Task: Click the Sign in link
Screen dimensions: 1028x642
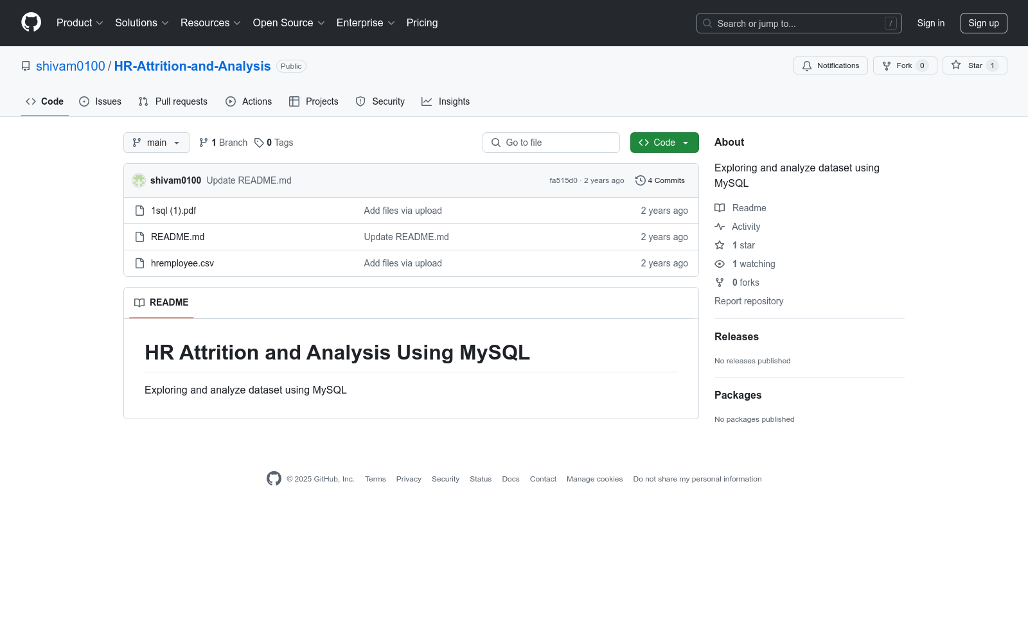Action: (x=931, y=23)
